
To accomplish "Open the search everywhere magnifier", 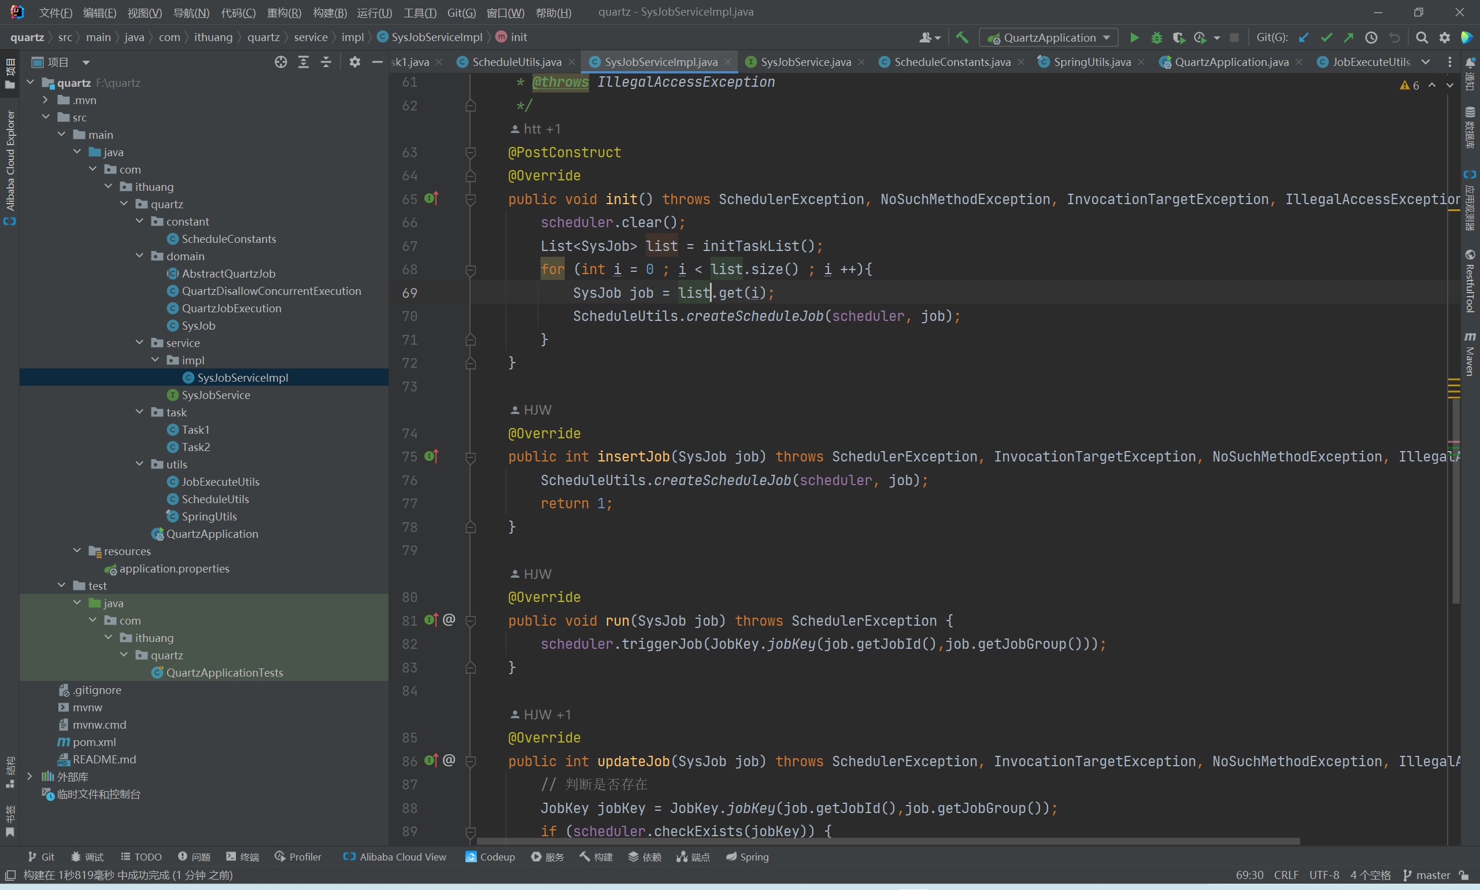I will click(x=1421, y=37).
